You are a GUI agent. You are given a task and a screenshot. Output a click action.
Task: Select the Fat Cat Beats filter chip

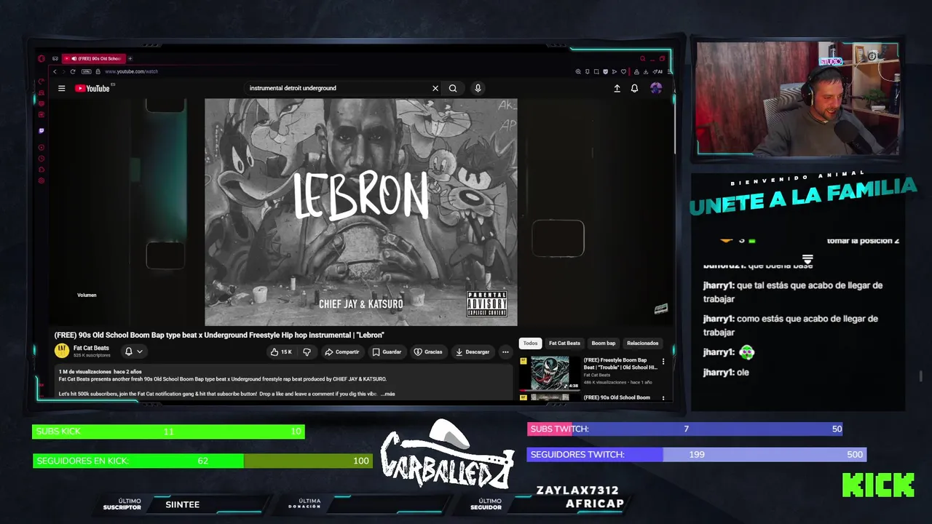[x=564, y=343]
